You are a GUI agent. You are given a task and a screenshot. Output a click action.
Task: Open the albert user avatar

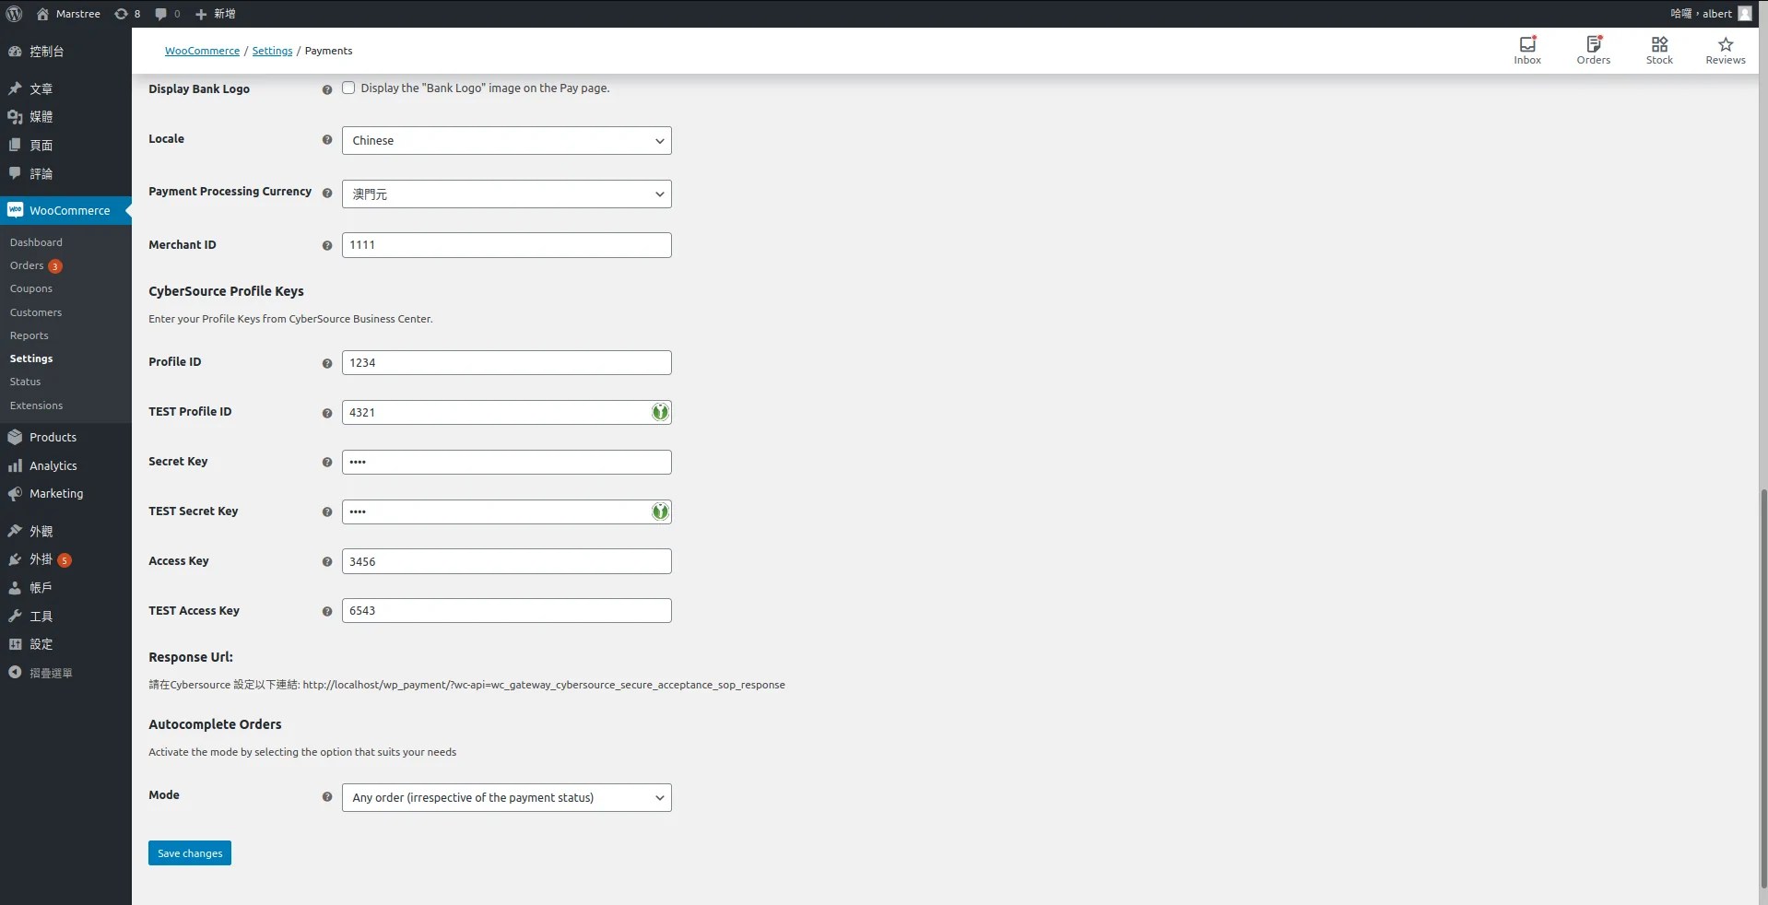pos(1745,14)
